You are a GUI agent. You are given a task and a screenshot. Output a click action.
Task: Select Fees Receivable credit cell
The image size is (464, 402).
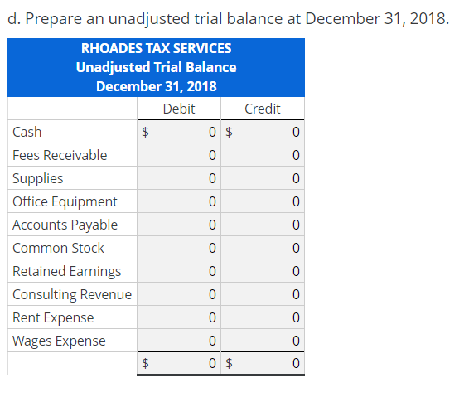(x=263, y=155)
